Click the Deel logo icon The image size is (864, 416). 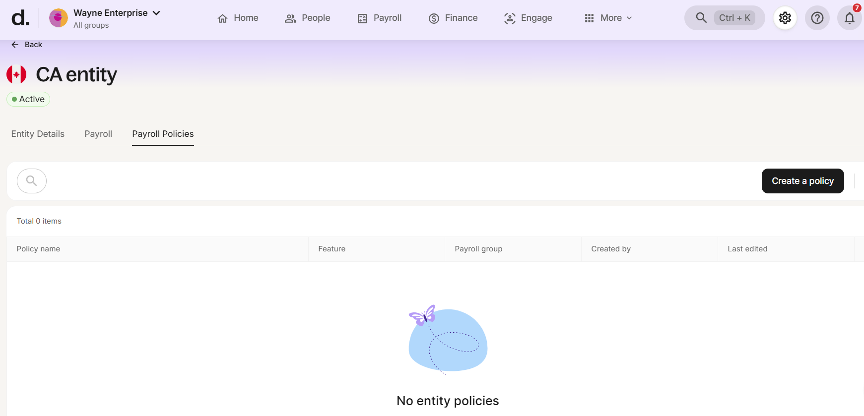20,18
